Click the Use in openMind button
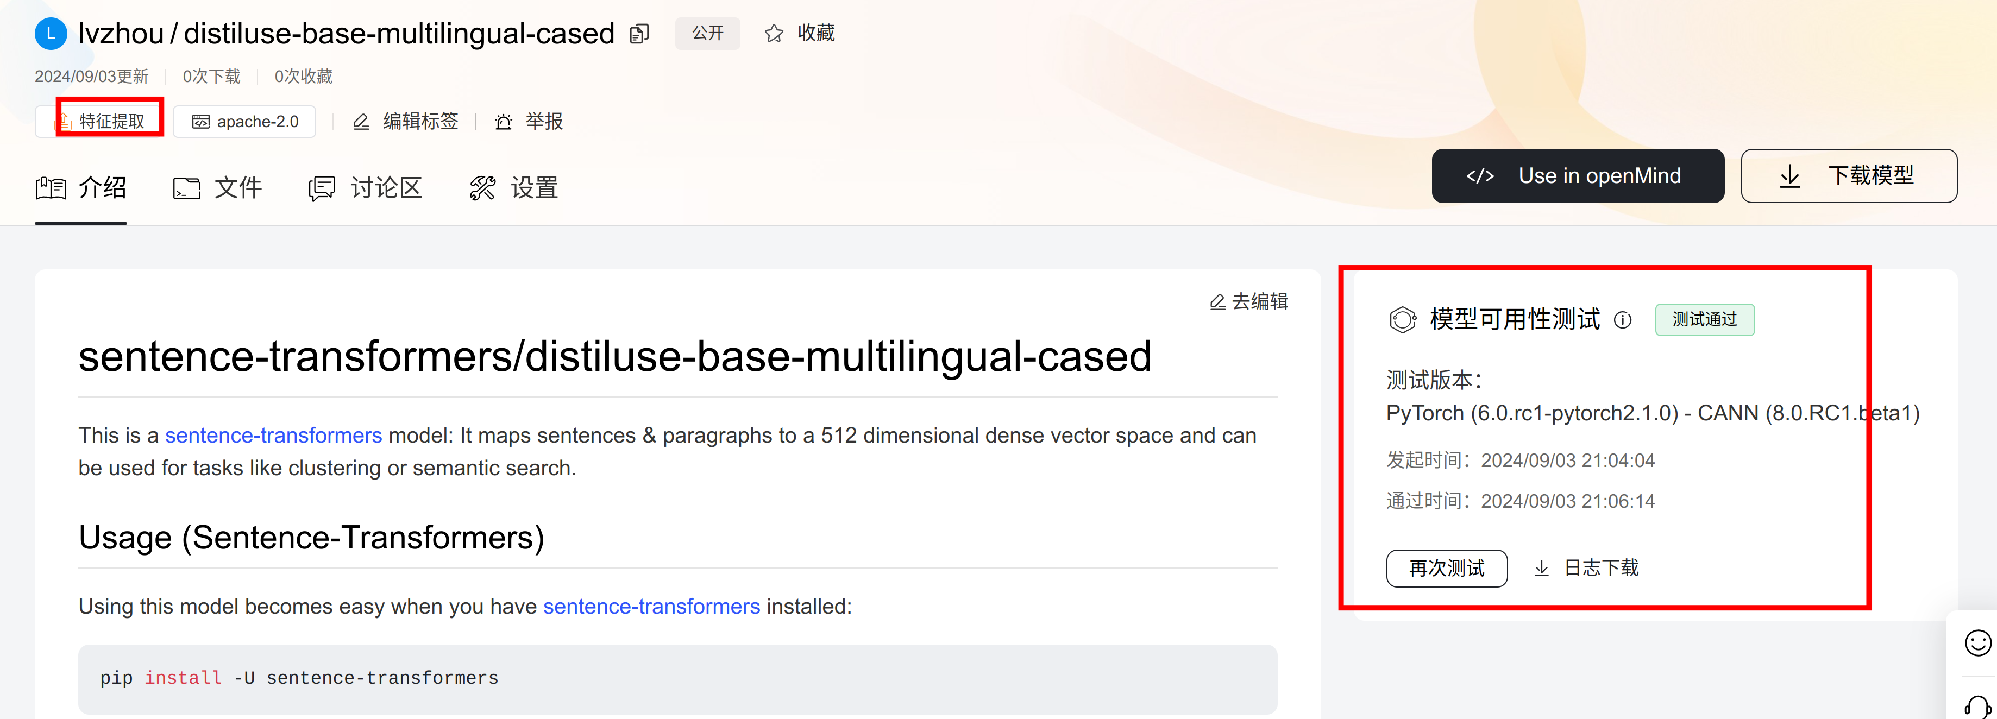The height and width of the screenshot is (719, 1997). pos(1577,176)
